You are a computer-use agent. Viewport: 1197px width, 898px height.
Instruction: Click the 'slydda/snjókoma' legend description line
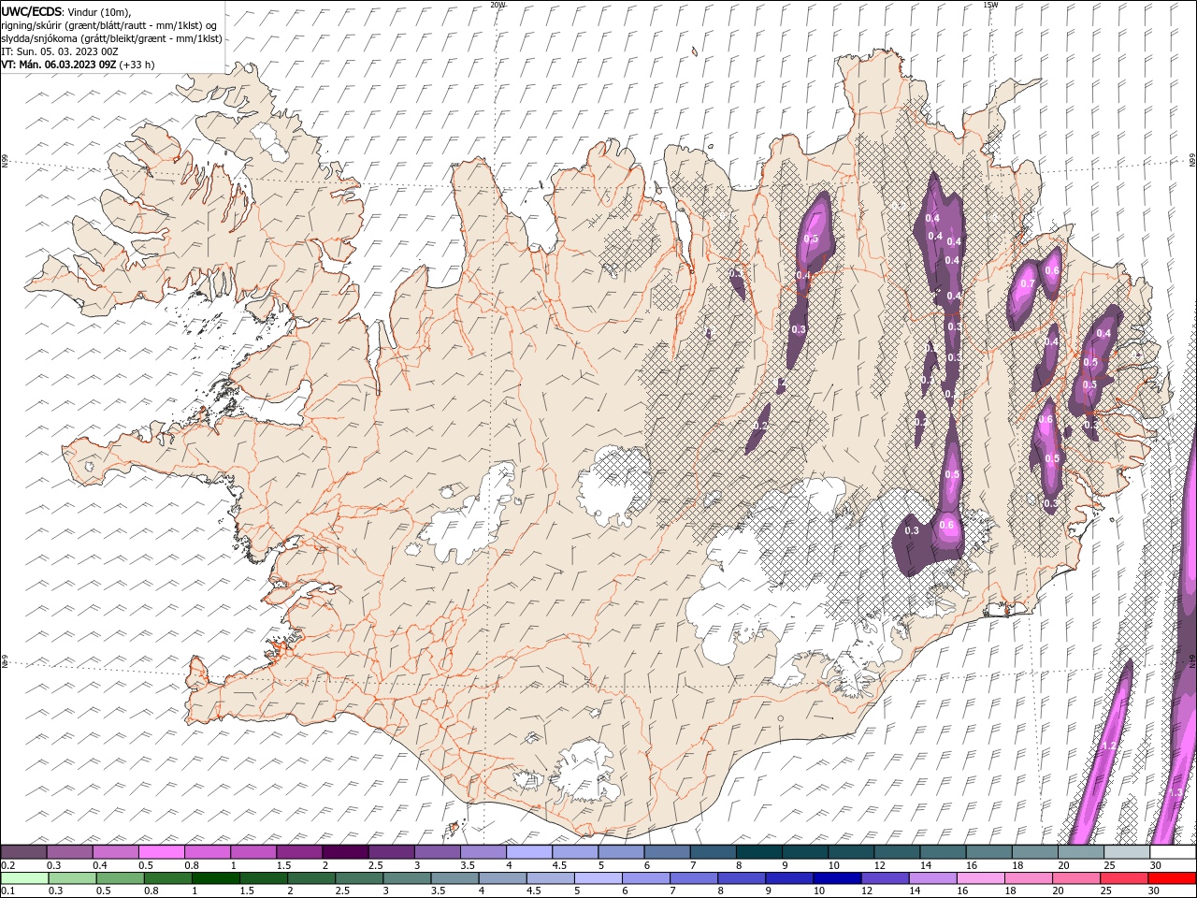pos(111,38)
